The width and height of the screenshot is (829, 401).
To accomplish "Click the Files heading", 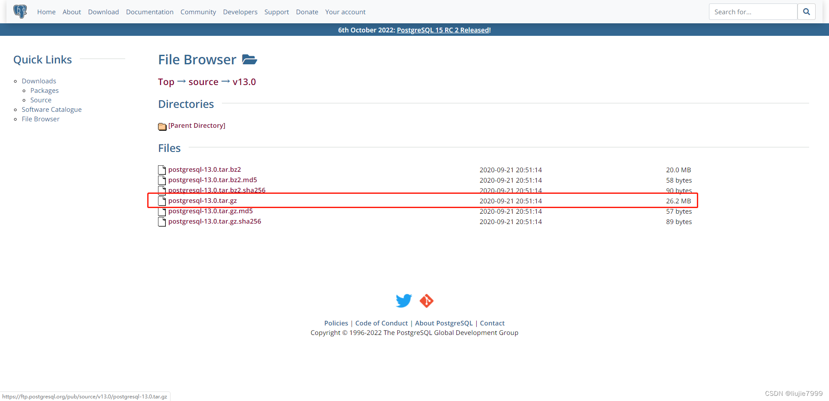I will coord(169,148).
